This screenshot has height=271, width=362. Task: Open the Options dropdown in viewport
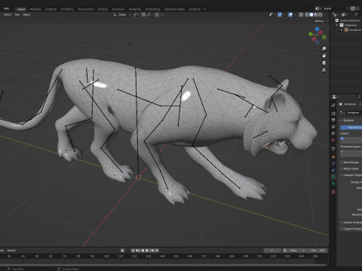[321, 21]
